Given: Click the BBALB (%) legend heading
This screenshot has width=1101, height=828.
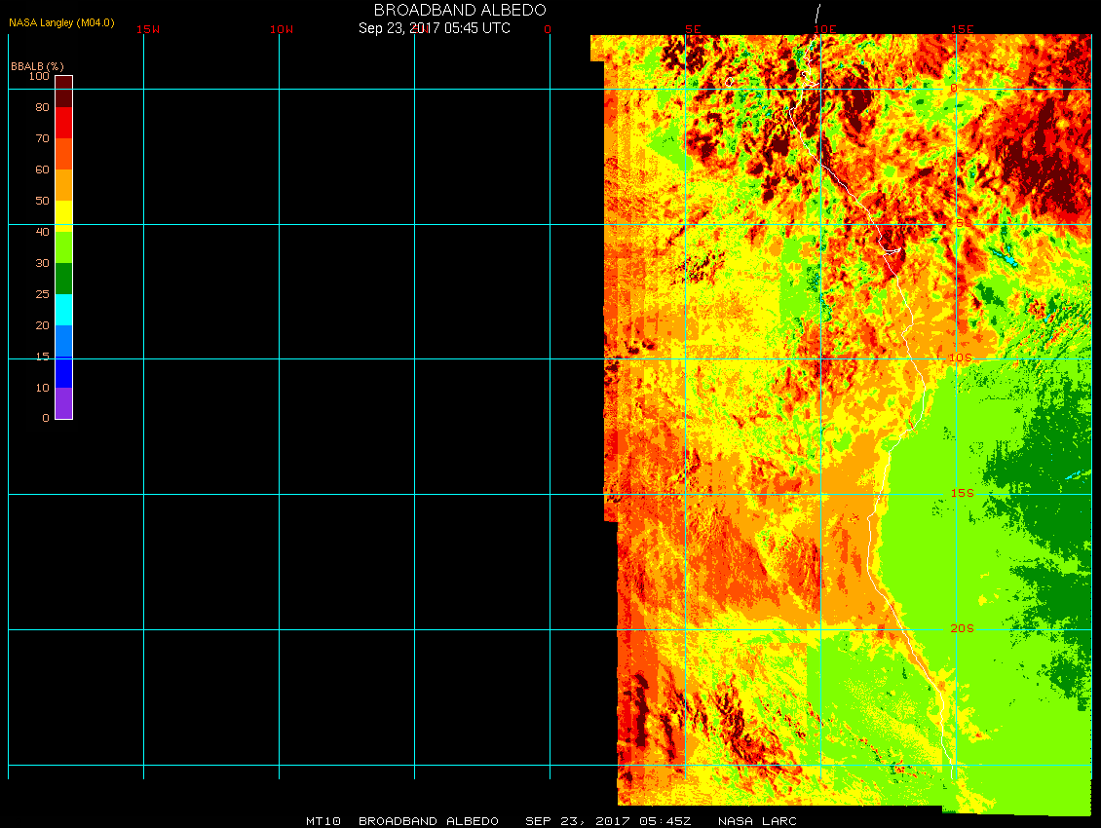Looking at the screenshot, I should tap(37, 65).
